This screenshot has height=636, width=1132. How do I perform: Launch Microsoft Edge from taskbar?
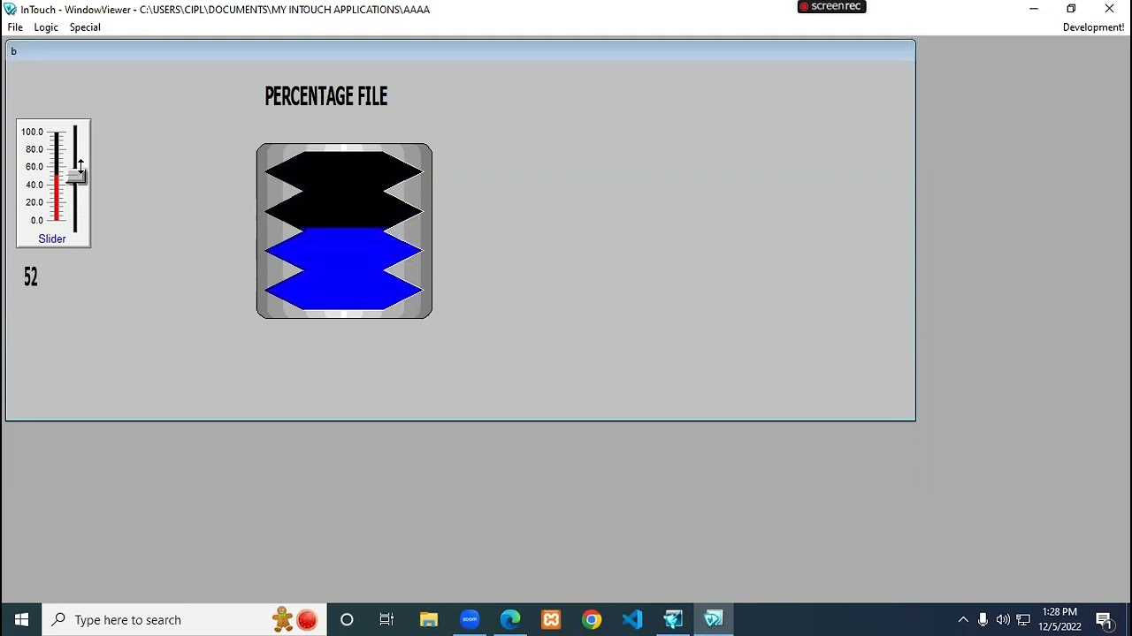click(x=510, y=619)
